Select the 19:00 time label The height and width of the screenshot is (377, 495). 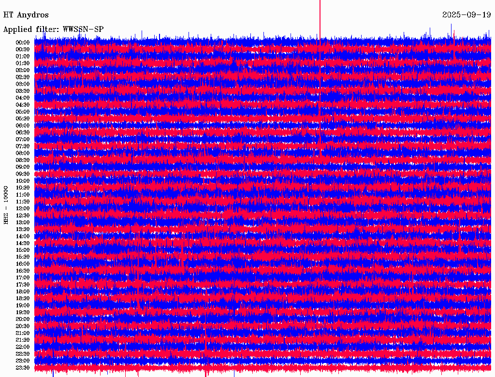(23, 305)
